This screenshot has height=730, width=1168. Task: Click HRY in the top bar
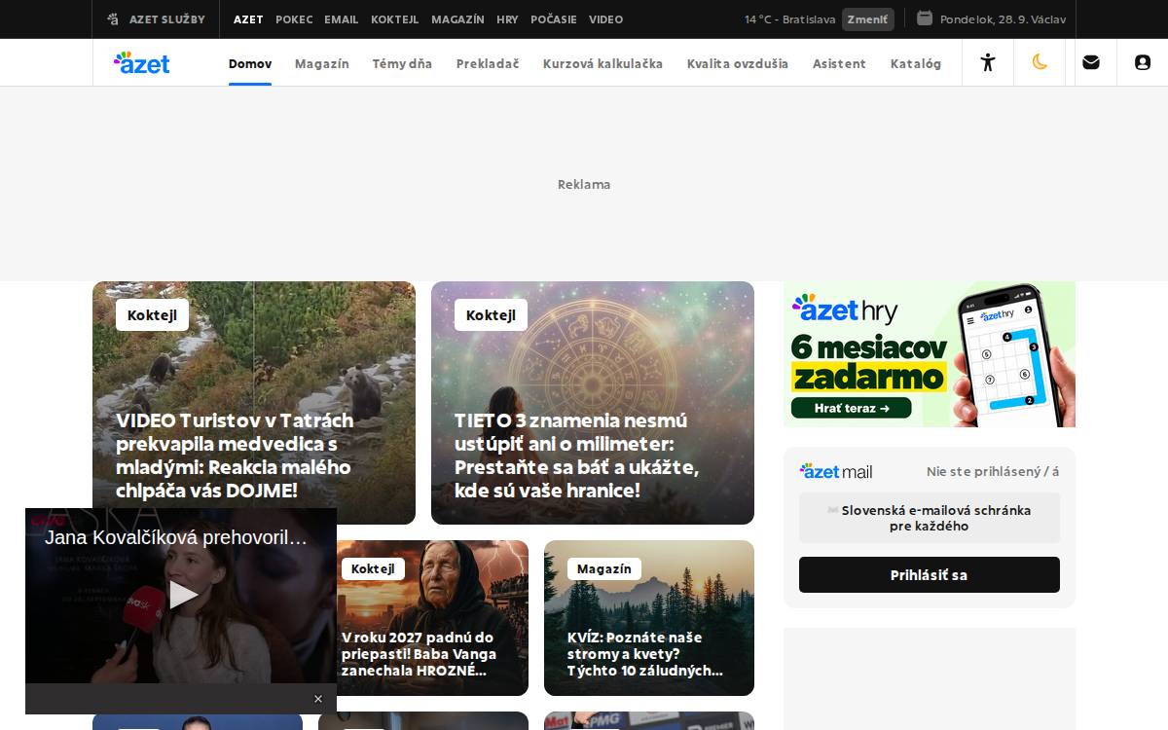click(x=507, y=19)
